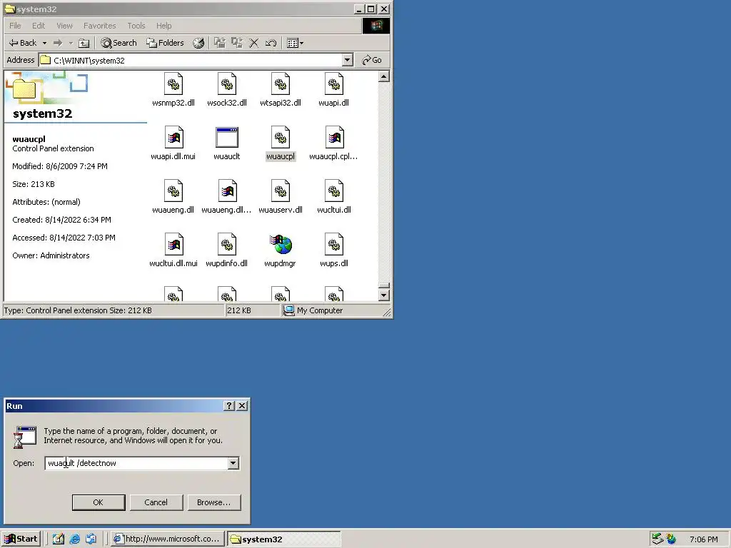Select the wuauserv.dll file
731x548 pixels.
(x=280, y=197)
